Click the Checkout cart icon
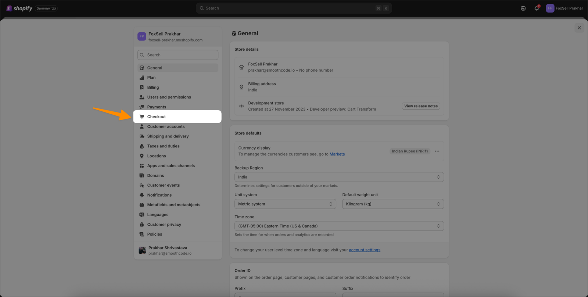 [142, 117]
